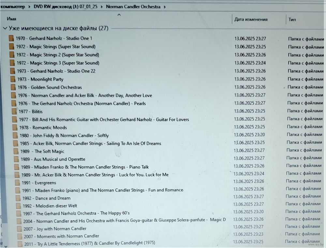Click date 13.06.2025 23:23 in Moments row
Screen dimensions: 326x248
pyautogui.click(x=248, y=234)
